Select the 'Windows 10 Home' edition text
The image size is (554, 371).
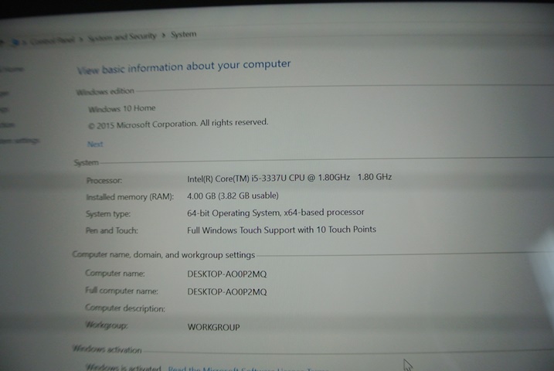pyautogui.click(x=122, y=108)
